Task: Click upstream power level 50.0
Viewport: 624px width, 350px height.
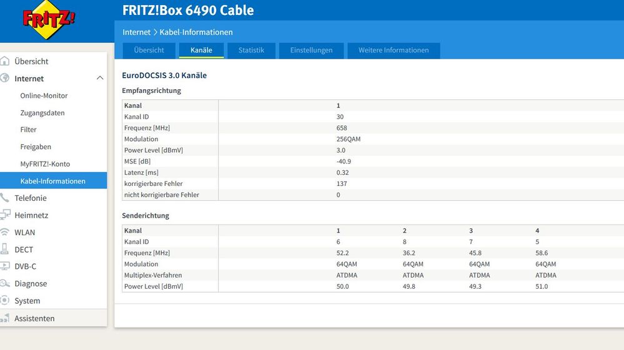Action: (342, 286)
